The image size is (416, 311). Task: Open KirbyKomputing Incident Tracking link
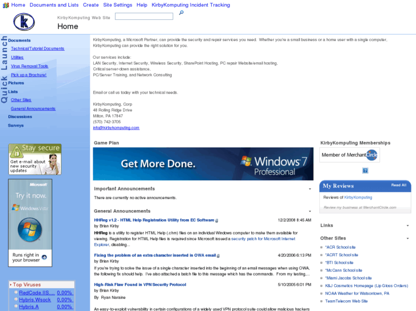(191, 5)
